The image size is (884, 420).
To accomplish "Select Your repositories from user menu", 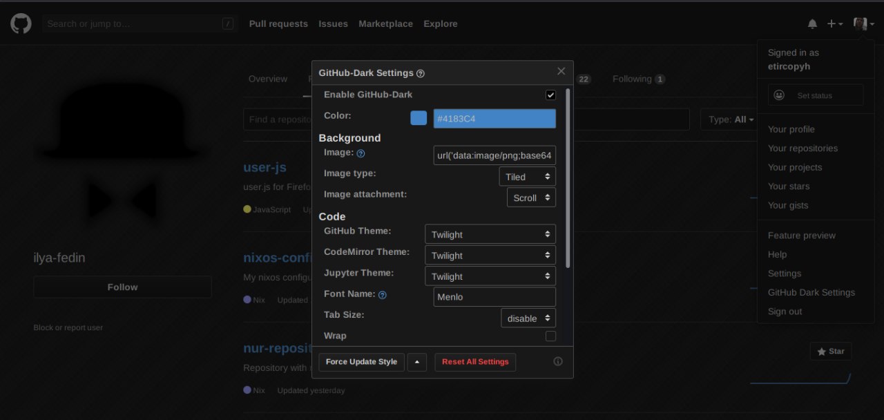I will tap(803, 149).
